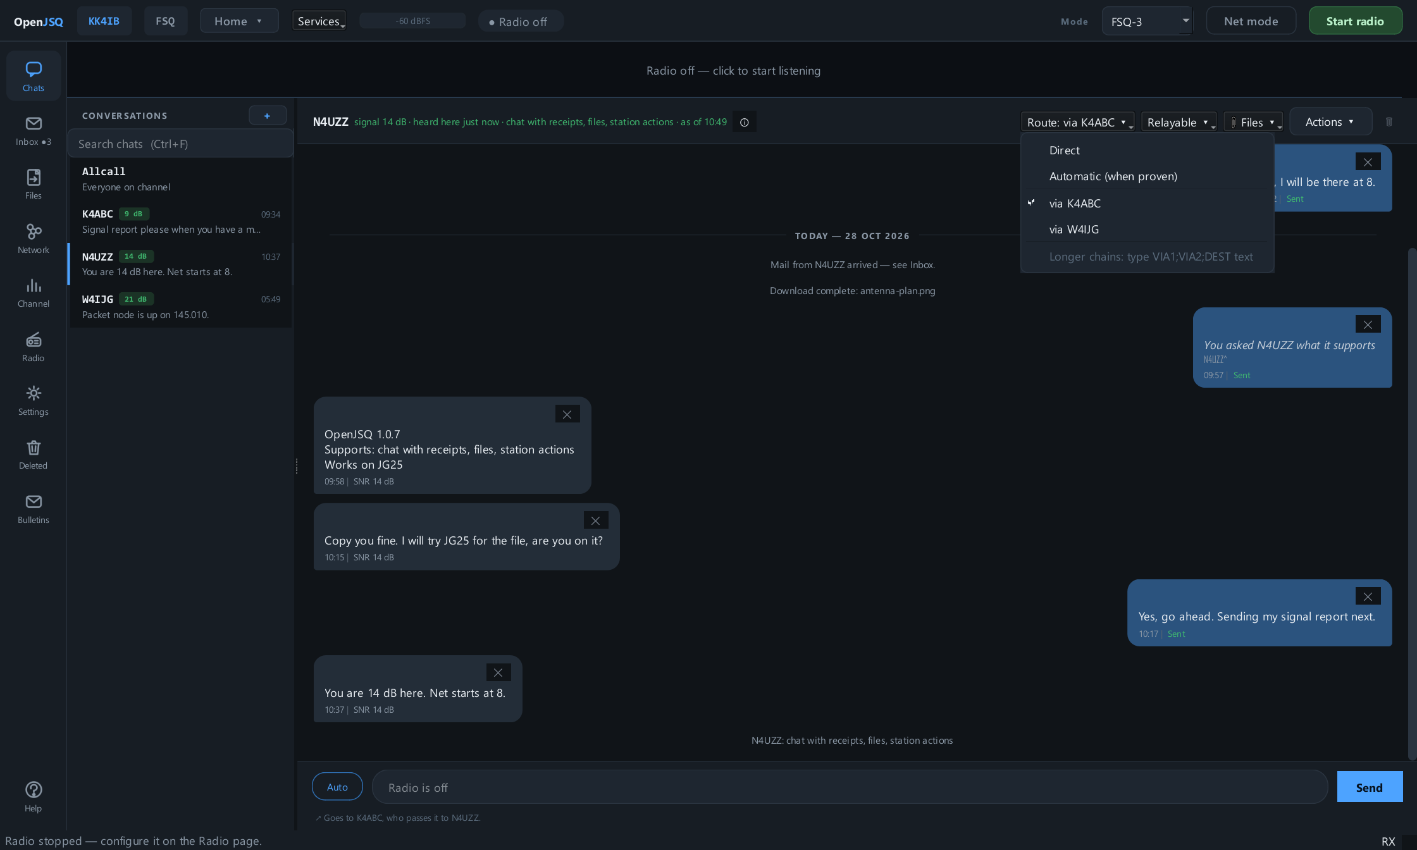Choose Direct route option
This screenshot has height=850, width=1417.
tap(1147, 151)
